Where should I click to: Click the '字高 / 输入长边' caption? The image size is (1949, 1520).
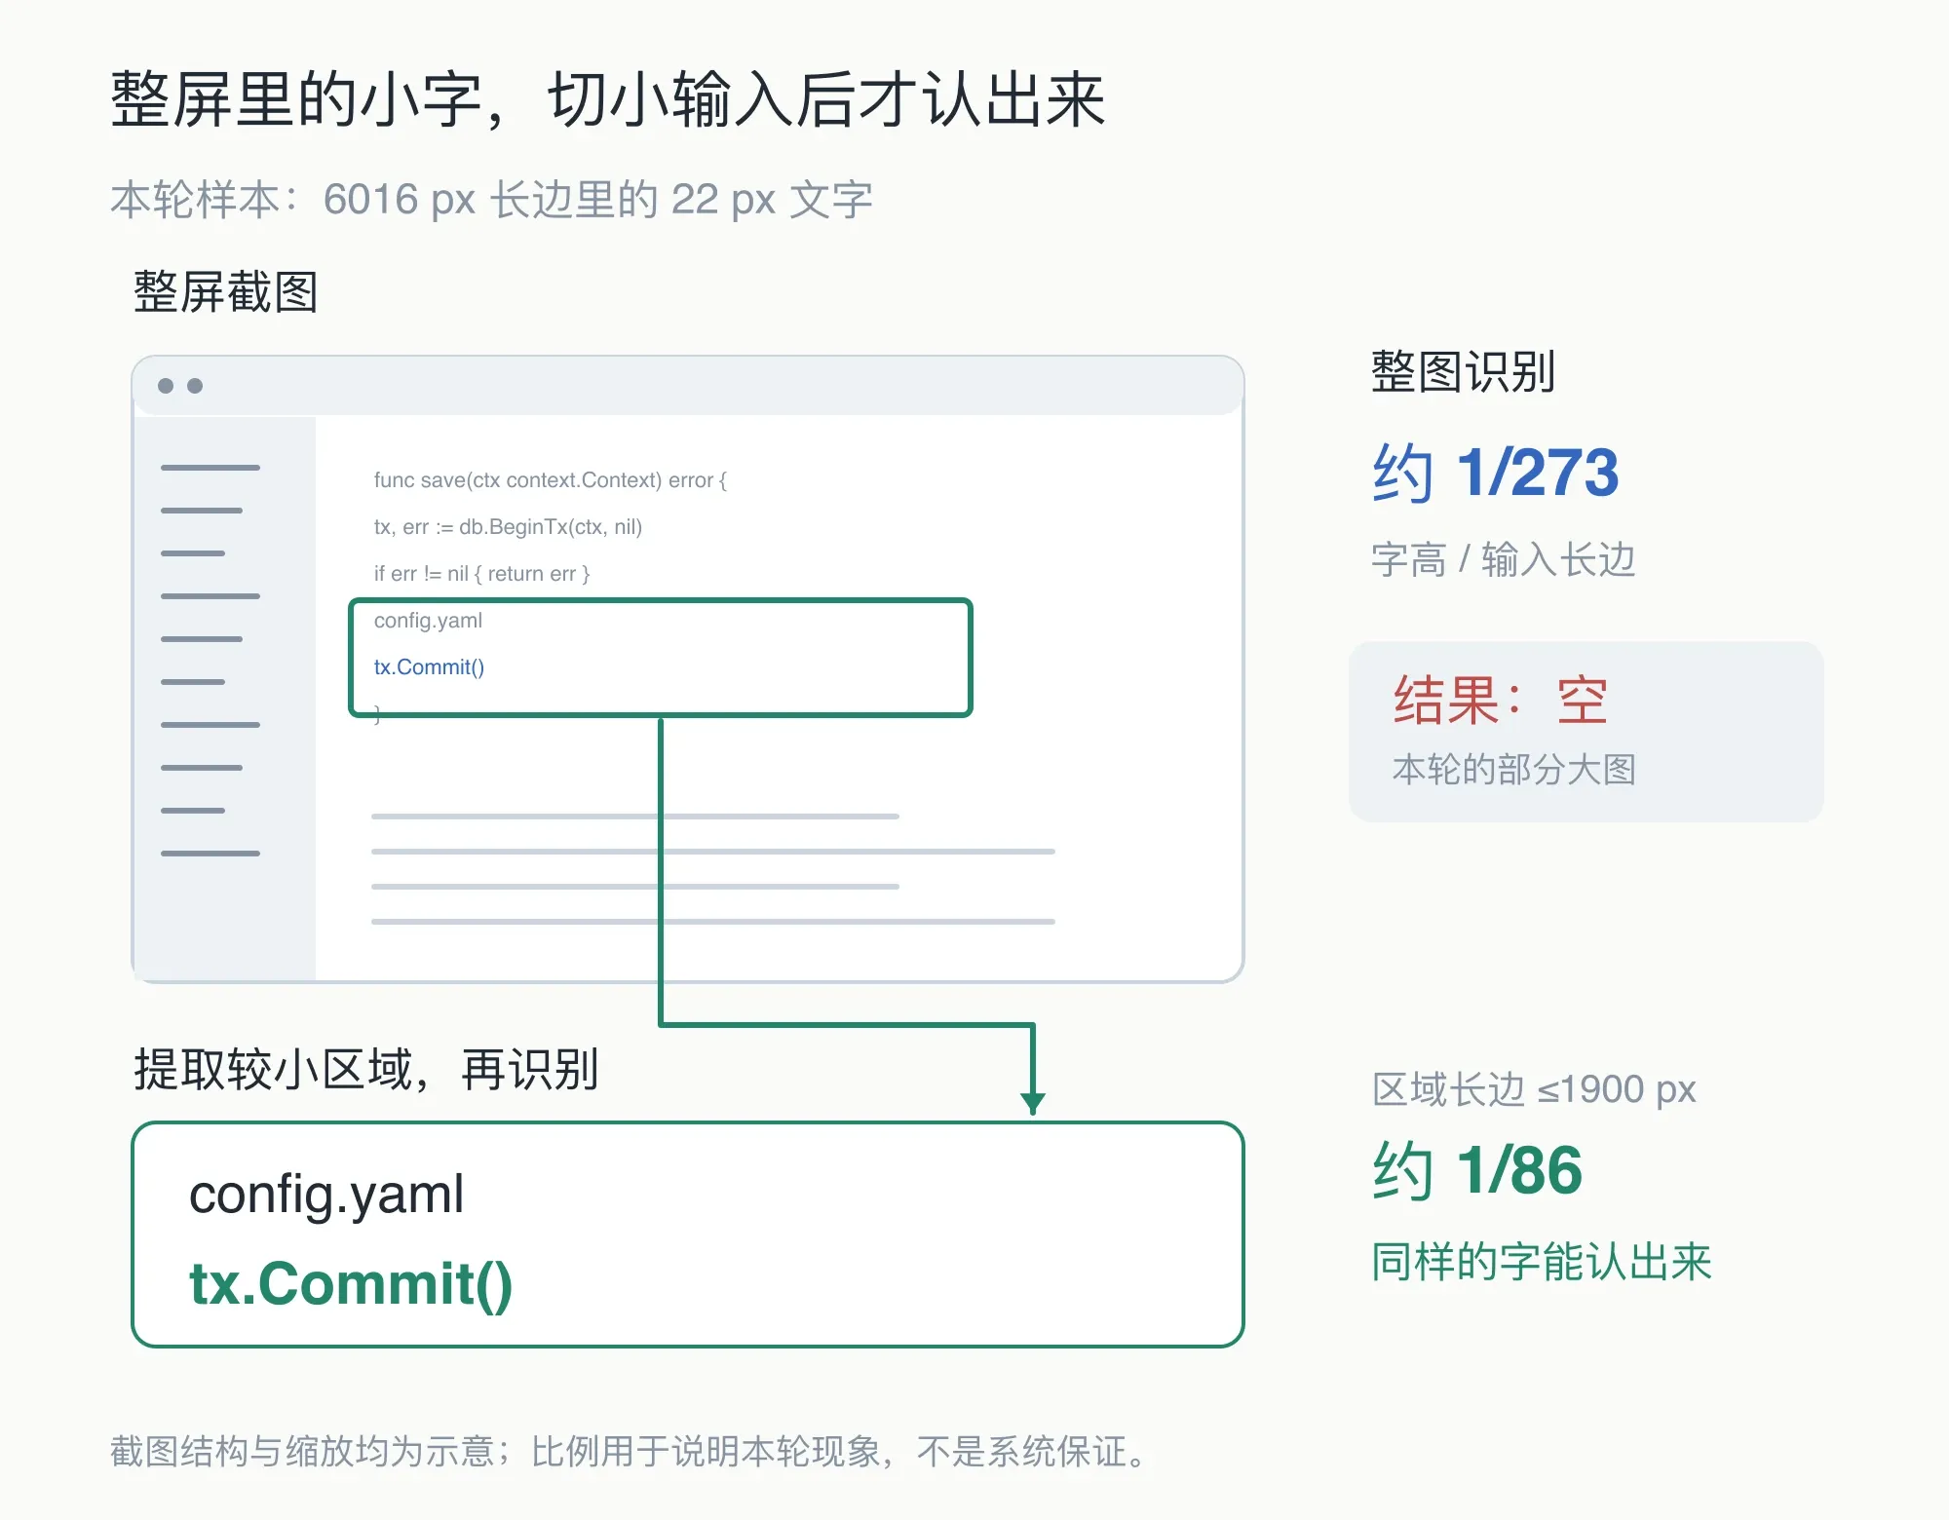point(1503,559)
